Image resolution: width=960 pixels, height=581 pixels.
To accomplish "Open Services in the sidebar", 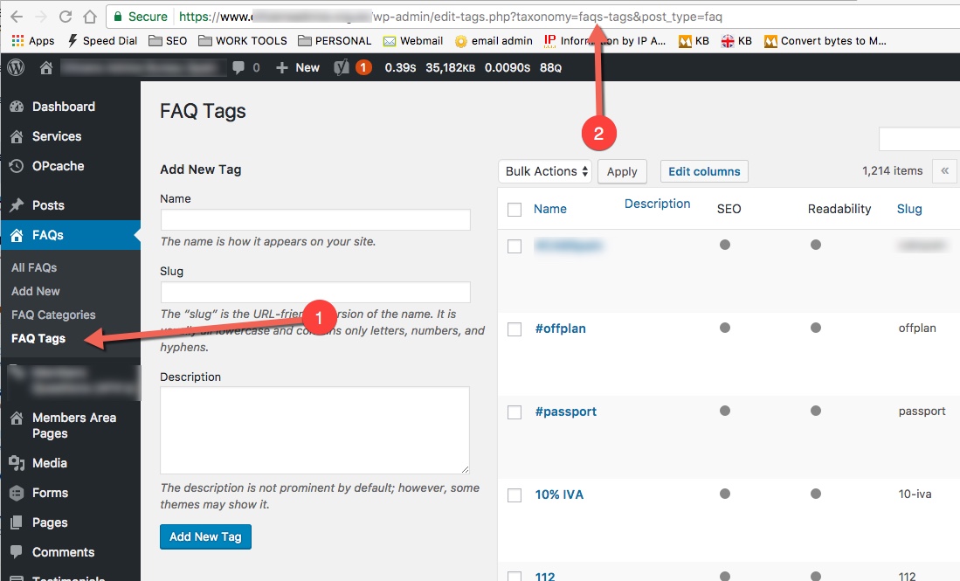I will click(57, 136).
